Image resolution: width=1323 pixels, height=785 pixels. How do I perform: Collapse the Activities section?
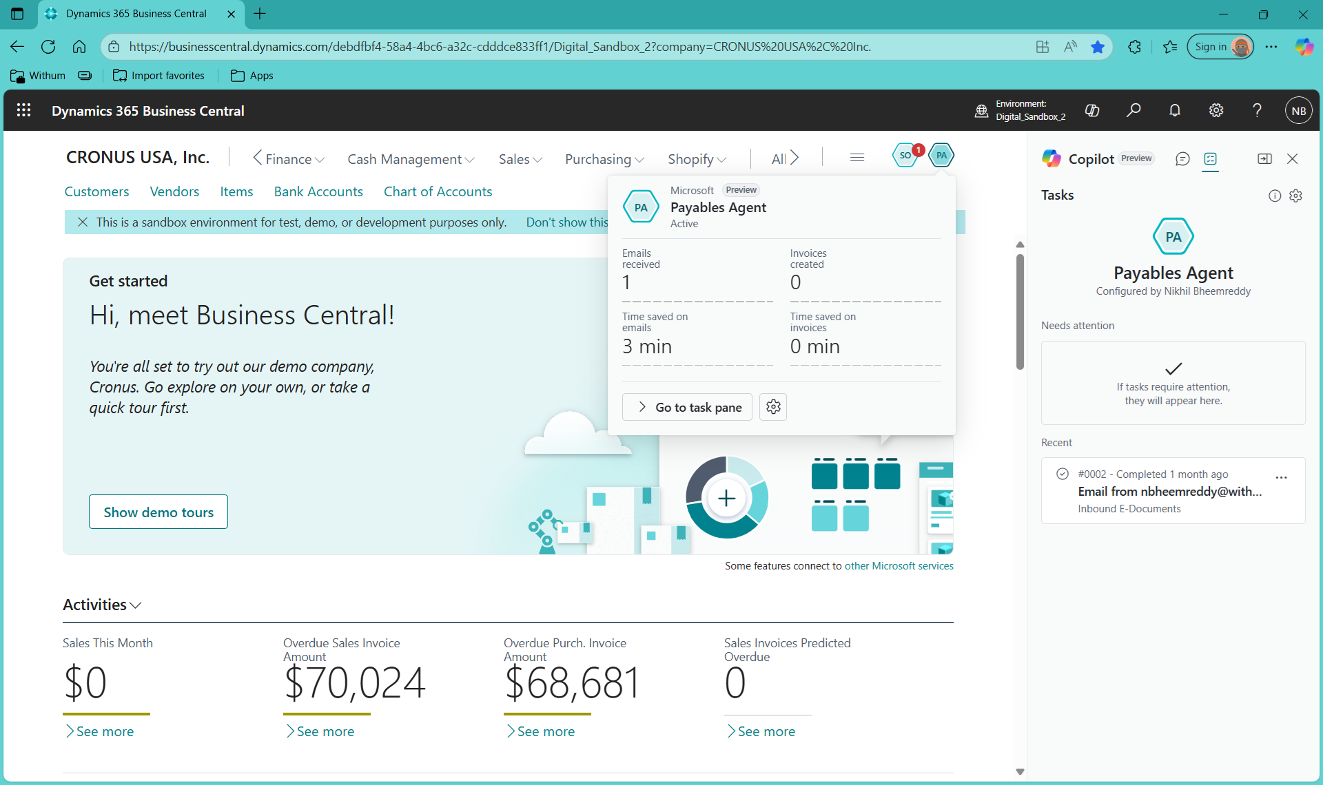coord(136,605)
